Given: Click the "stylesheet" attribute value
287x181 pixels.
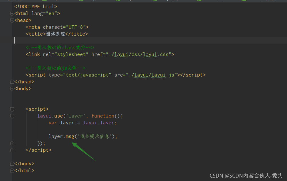Looking at the screenshot, I should 71,54.
